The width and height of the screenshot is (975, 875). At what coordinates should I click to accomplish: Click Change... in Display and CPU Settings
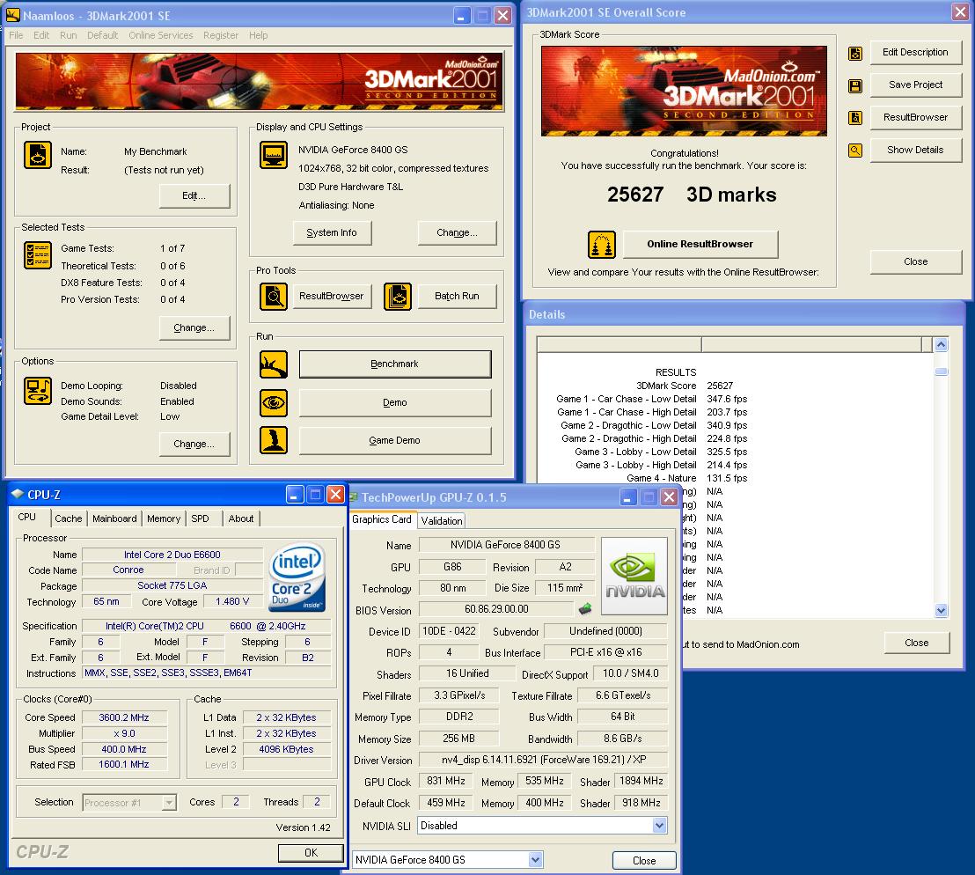tap(457, 232)
